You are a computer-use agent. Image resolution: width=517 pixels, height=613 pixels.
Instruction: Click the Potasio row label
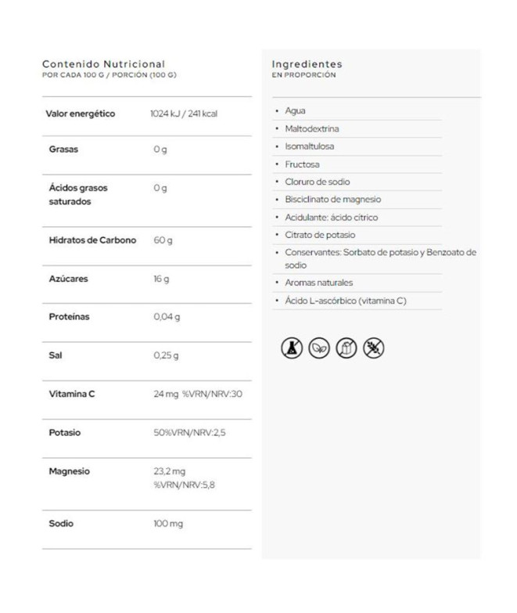[65, 432]
